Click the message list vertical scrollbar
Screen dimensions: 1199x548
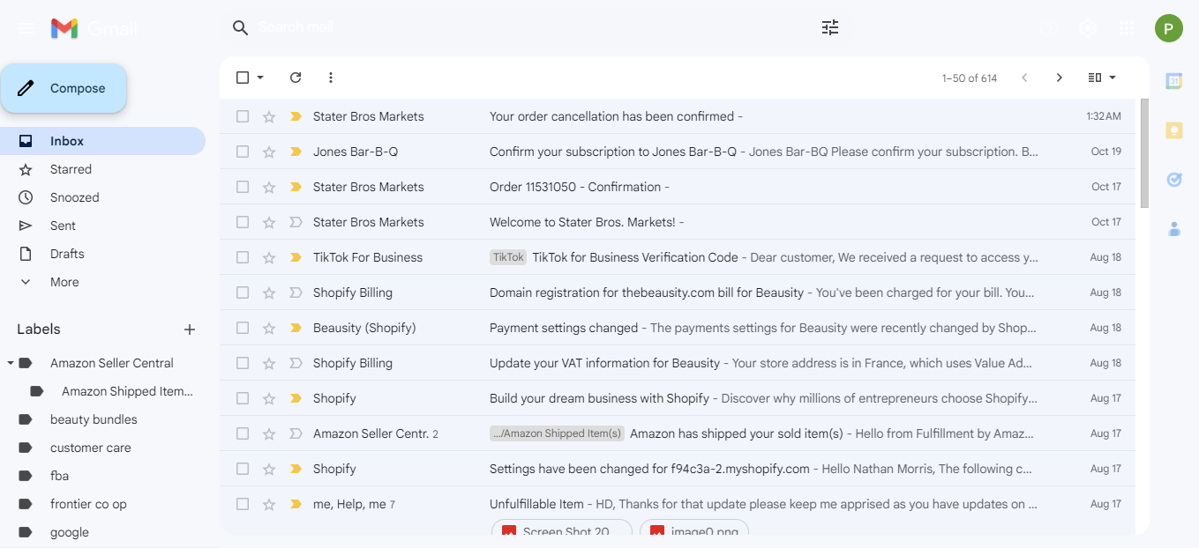1144,153
